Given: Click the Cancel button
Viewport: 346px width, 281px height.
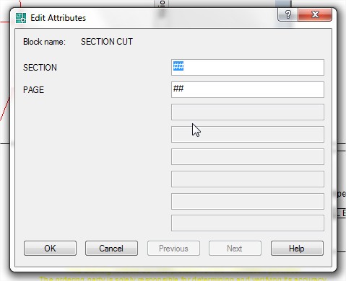Looking at the screenshot, I should 111,249.
